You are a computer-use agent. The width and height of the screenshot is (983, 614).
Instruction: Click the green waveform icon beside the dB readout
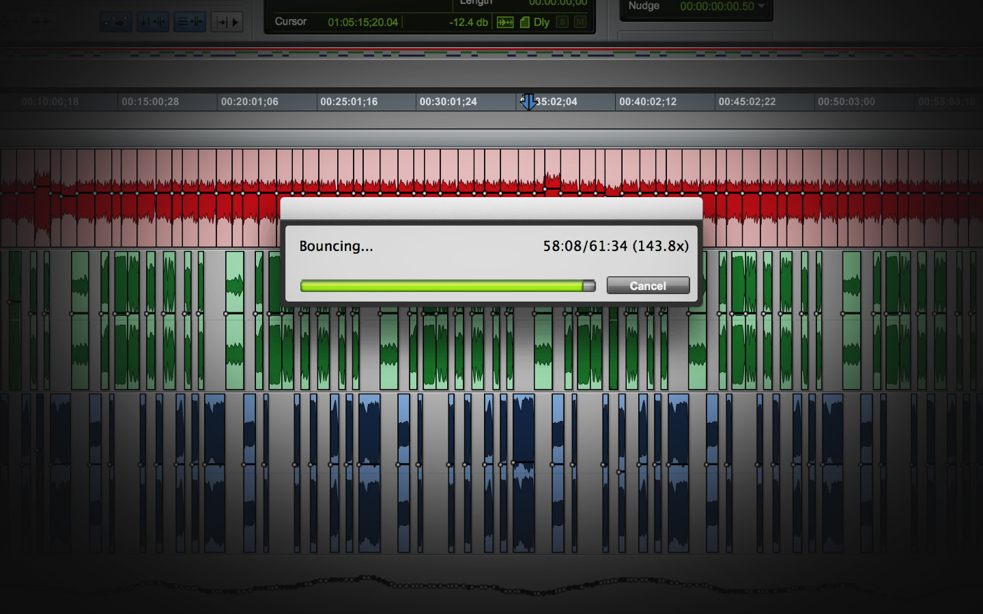tap(505, 23)
